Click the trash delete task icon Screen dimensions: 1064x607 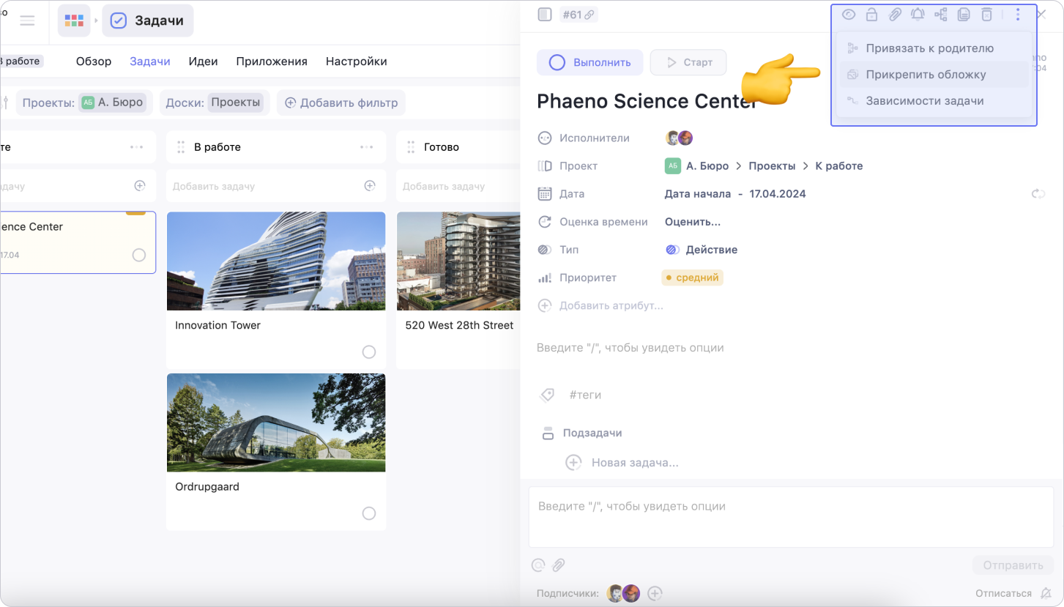click(x=986, y=15)
